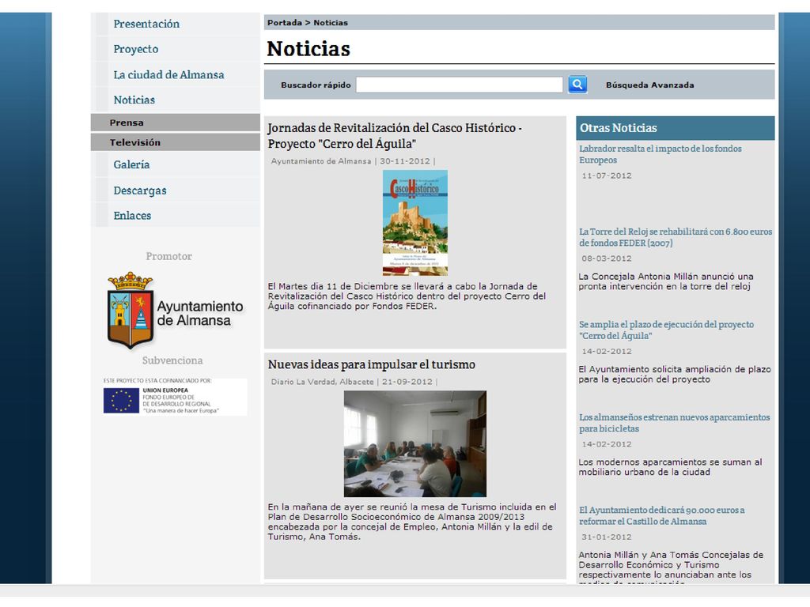Click the blue magnifier search button

[x=577, y=84]
